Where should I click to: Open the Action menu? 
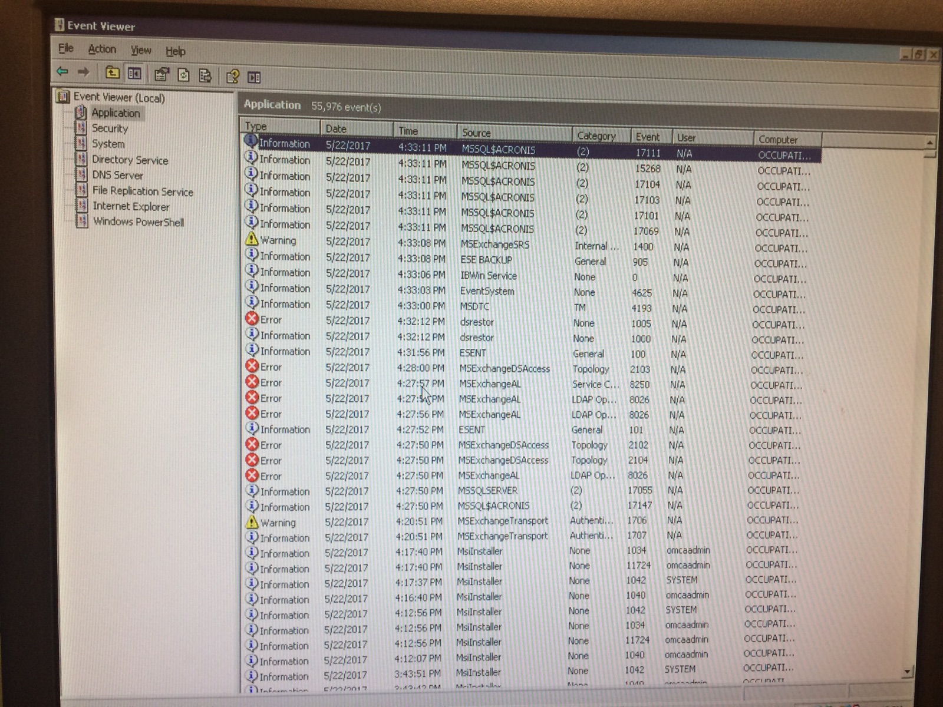102,49
